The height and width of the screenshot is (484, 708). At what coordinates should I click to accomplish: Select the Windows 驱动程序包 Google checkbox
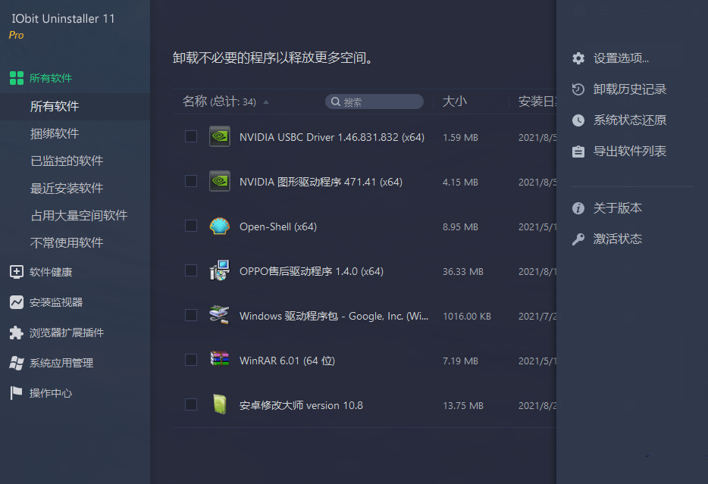191,315
